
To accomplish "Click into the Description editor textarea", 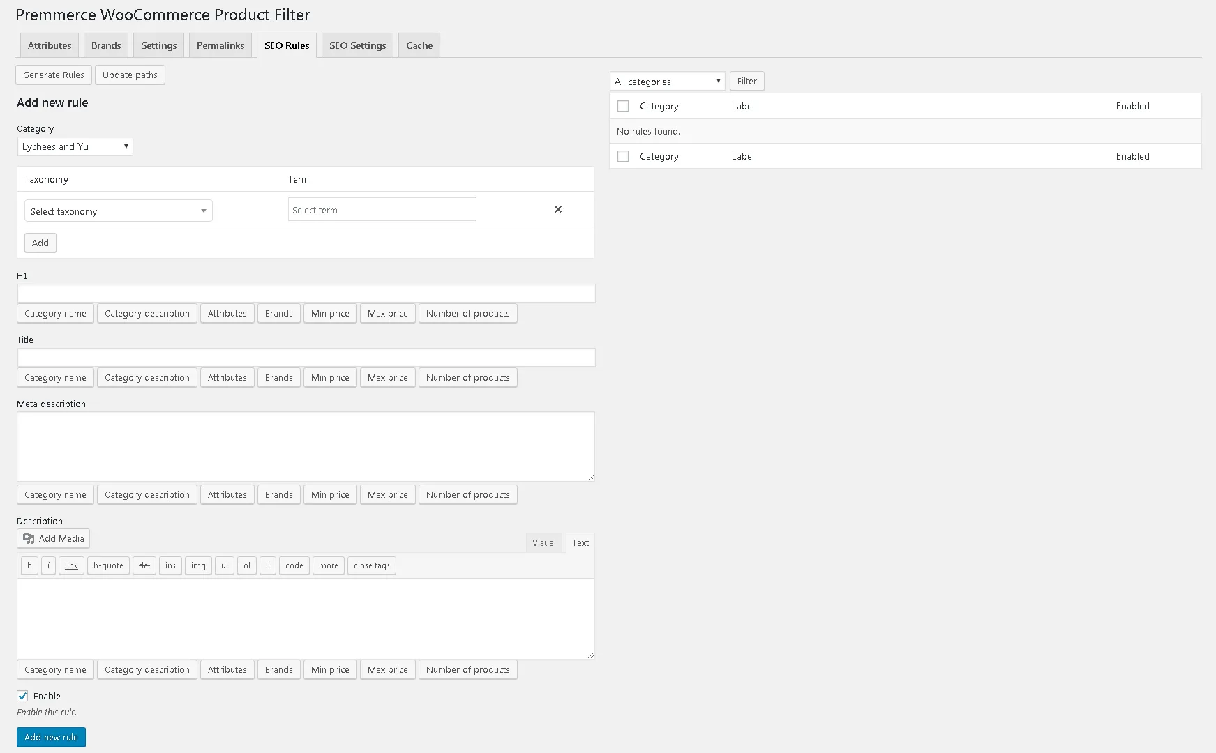I will 306,618.
